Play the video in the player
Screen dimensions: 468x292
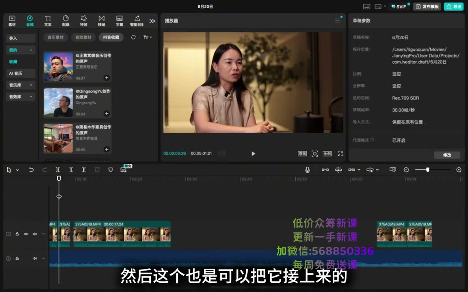(253, 153)
